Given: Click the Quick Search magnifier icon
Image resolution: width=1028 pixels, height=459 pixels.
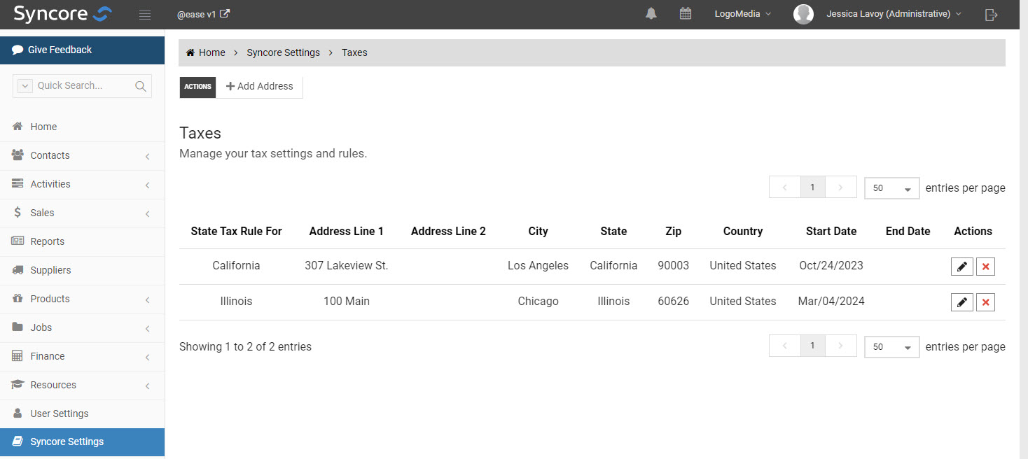Looking at the screenshot, I should pos(141,86).
